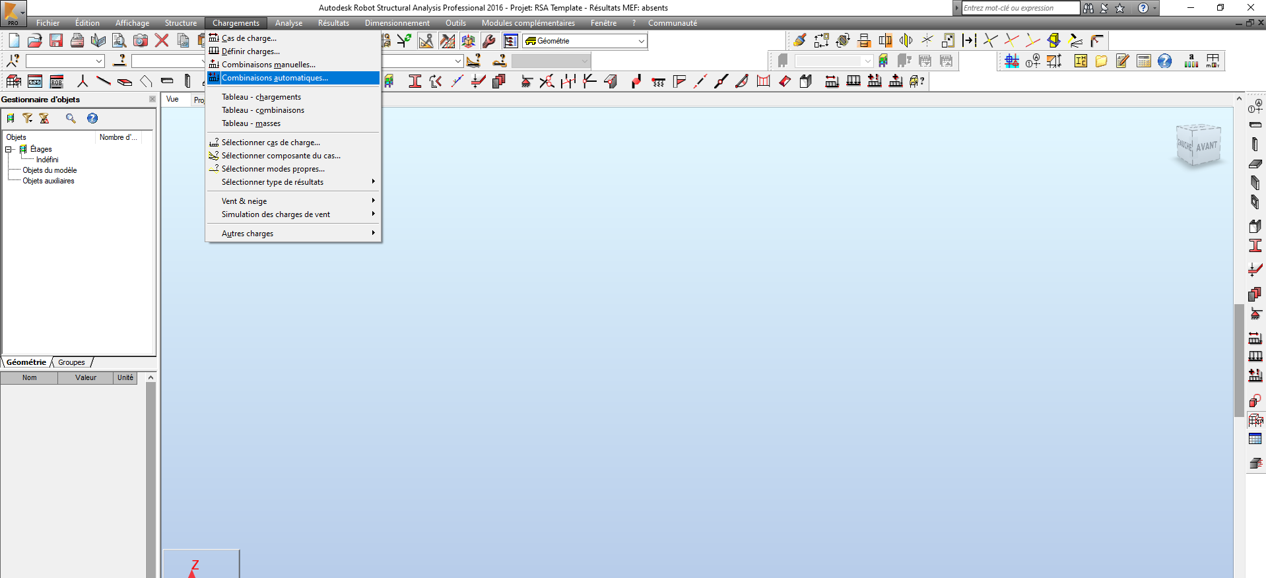Click the colored units bars icon

[x=1191, y=61]
